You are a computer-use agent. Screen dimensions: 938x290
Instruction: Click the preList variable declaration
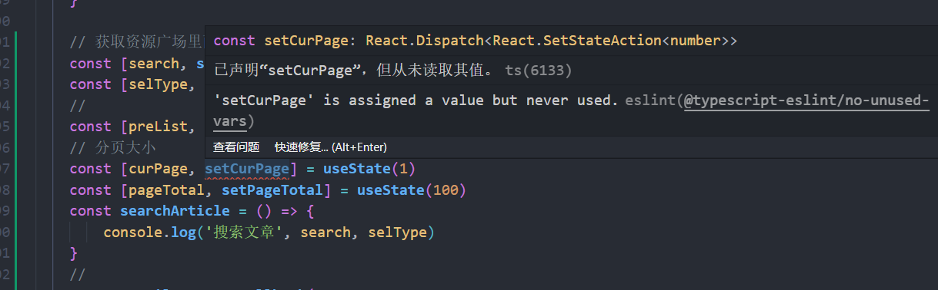[158, 127]
